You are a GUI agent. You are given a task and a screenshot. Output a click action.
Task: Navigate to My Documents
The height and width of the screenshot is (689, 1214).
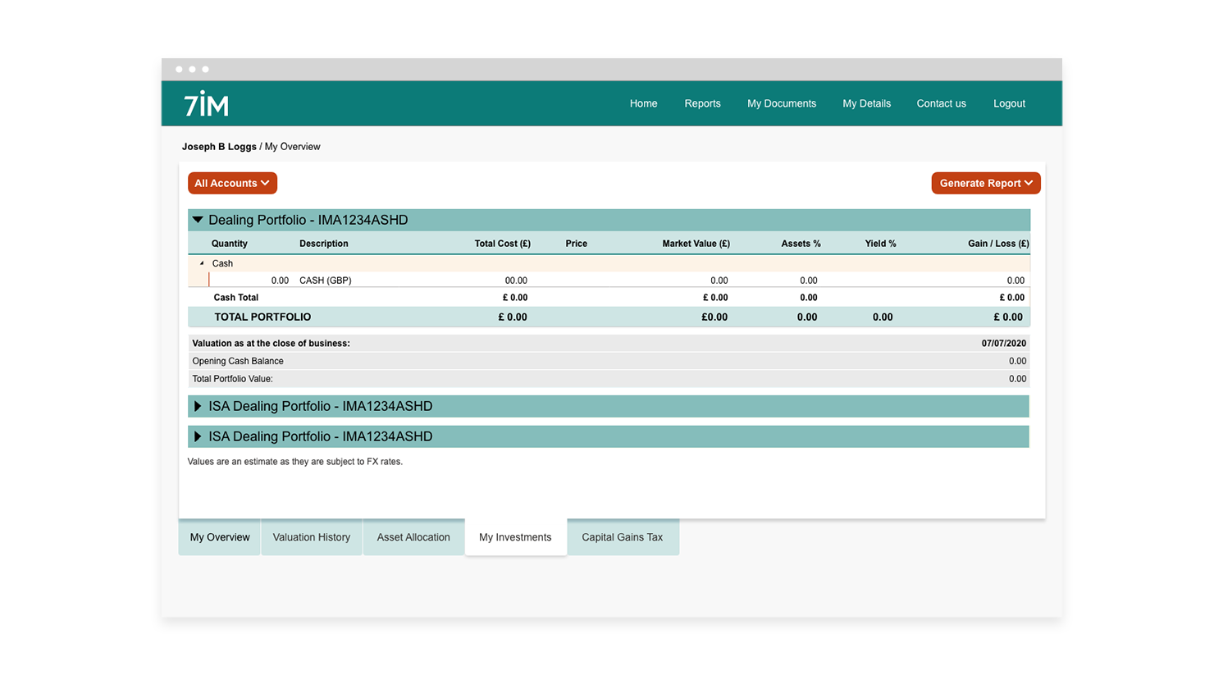781,103
